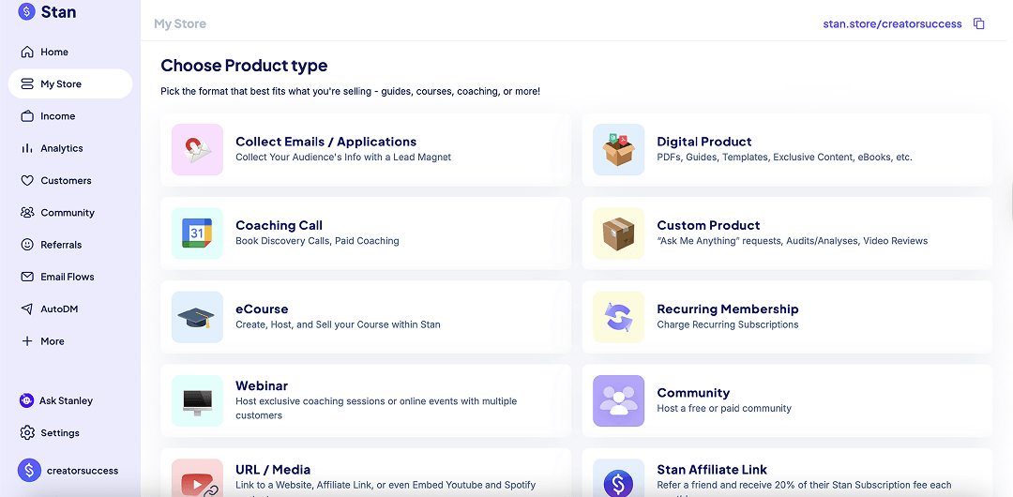Click the Stan Affiliate Link dollar icon
Image resolution: width=1013 pixels, height=497 pixels.
coord(618,479)
